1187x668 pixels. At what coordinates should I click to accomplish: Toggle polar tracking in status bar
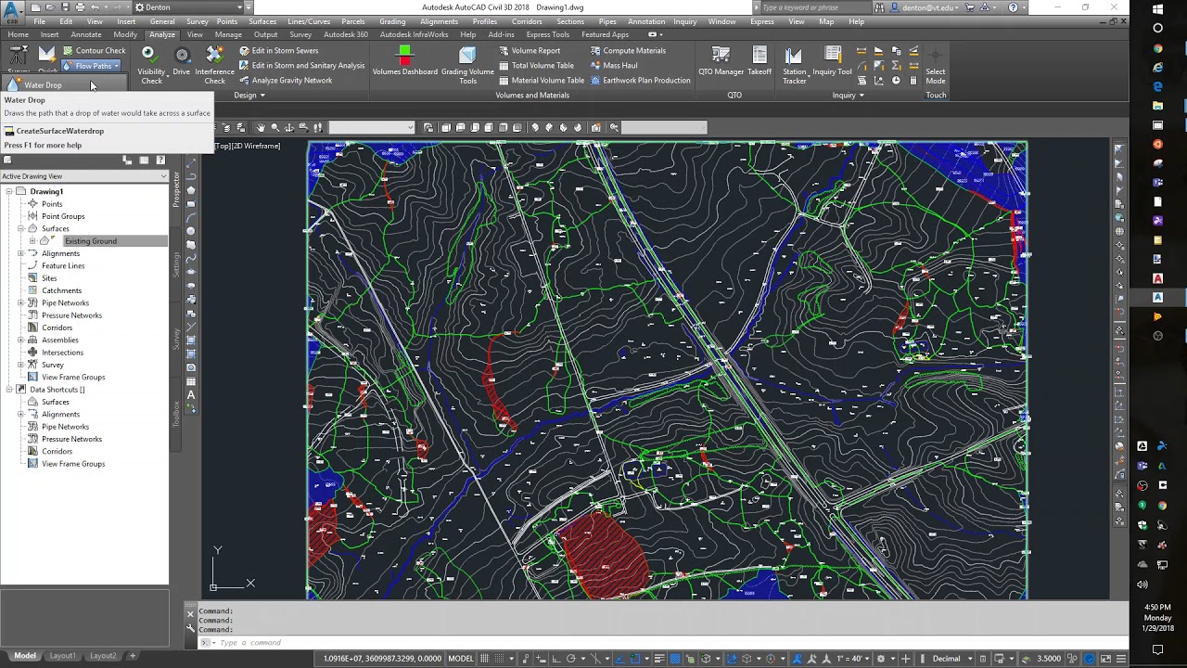point(571,659)
